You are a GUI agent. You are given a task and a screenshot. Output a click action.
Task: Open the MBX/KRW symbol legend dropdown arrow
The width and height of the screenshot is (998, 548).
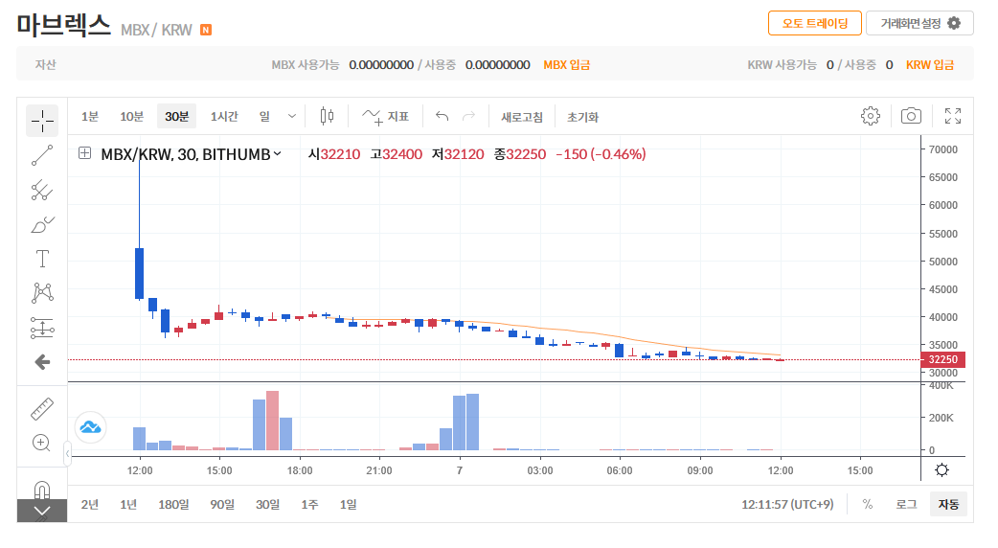pyautogui.click(x=278, y=153)
